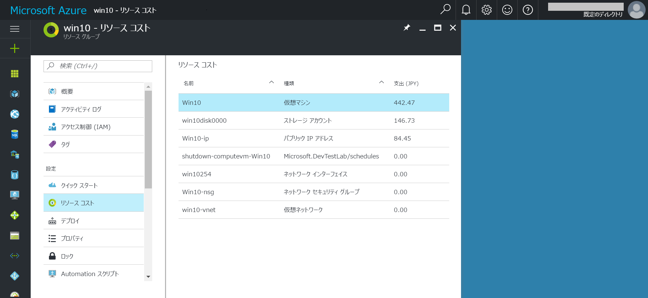Select win10disk0000 storage account row
This screenshot has width=648, height=298.
314,120
